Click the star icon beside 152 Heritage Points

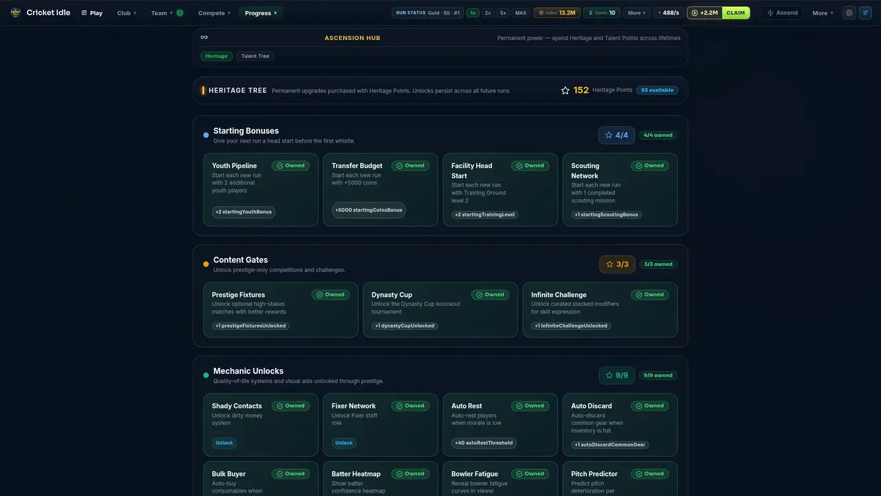tap(565, 90)
